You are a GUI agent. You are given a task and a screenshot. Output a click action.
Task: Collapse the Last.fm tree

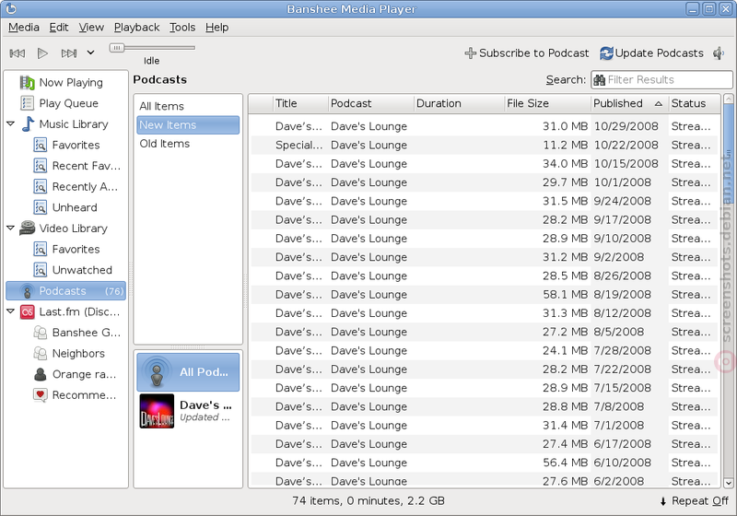(10, 311)
